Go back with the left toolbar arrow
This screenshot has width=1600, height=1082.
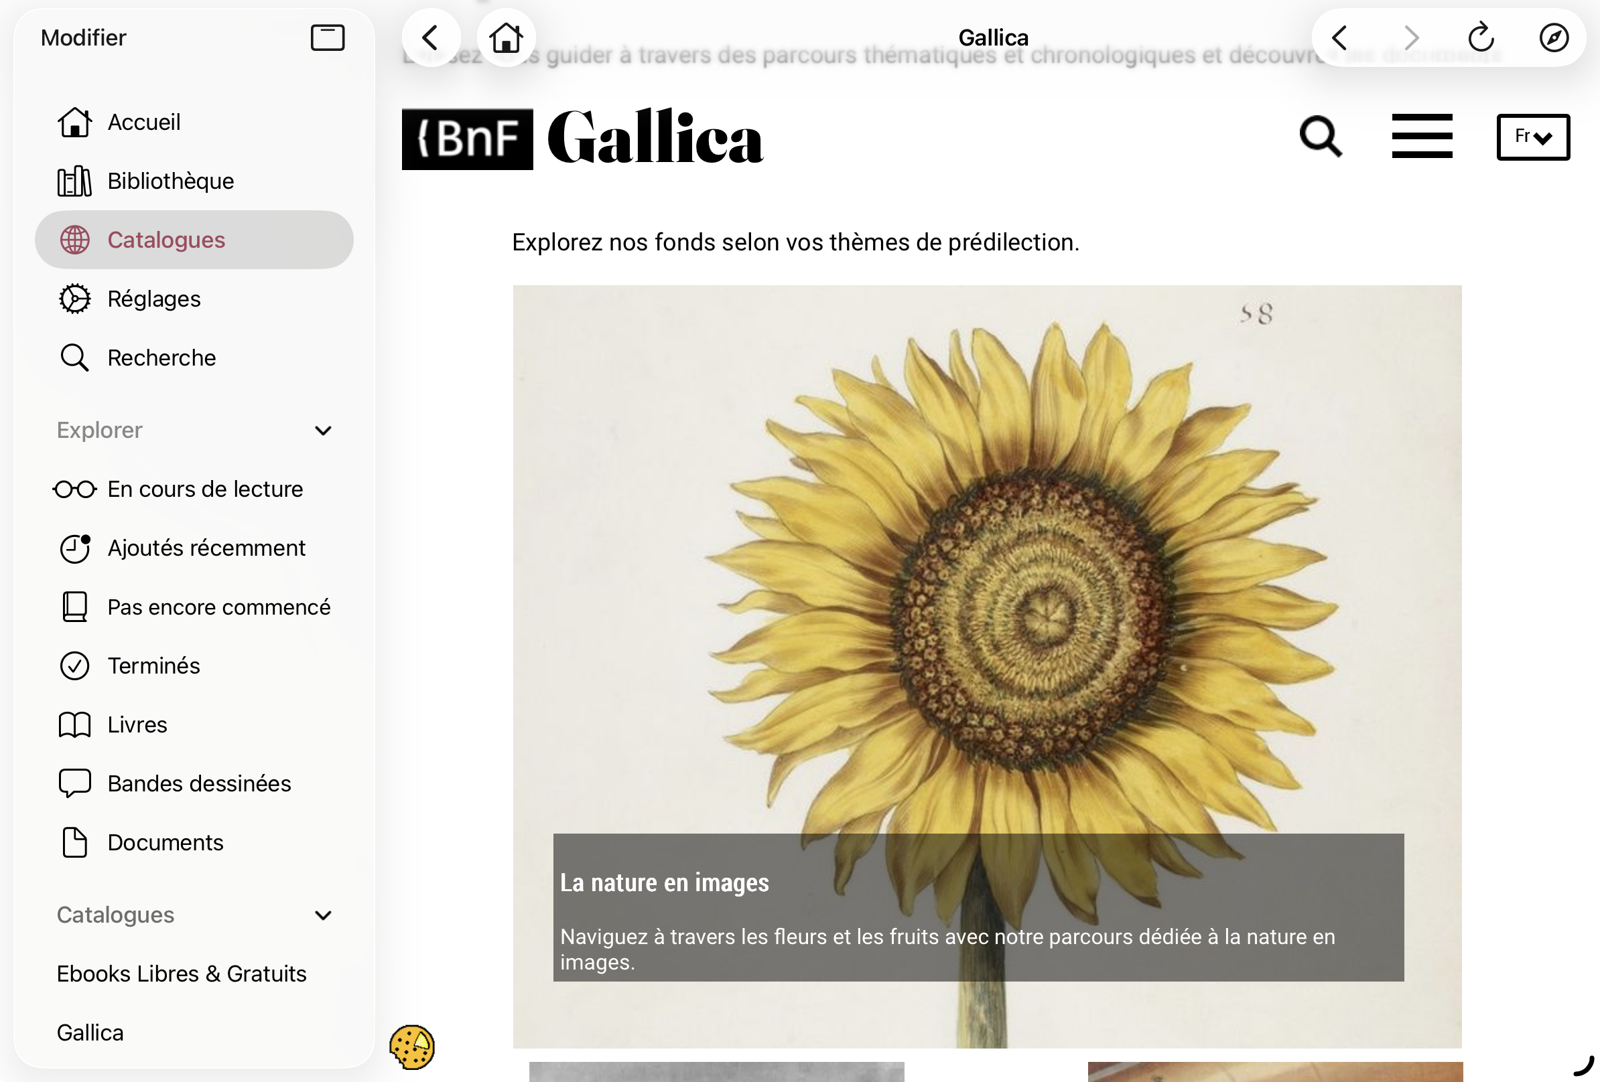pyautogui.click(x=431, y=37)
